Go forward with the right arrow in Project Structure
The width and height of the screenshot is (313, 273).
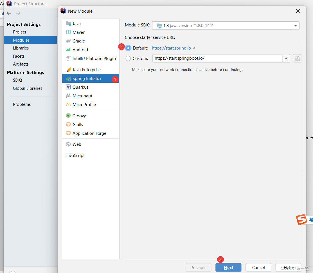[x=18, y=13]
